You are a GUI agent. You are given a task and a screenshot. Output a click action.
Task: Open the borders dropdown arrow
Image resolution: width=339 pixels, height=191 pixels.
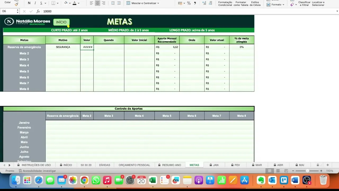click(57, 3)
